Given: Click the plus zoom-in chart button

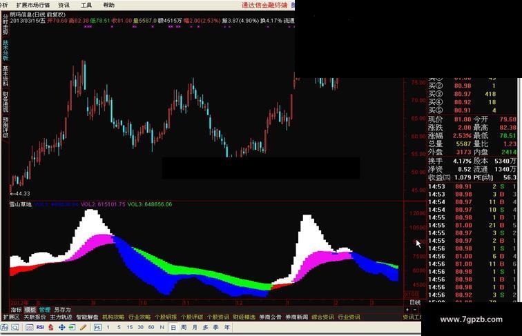Looking at the screenshot, I should point(407,310).
